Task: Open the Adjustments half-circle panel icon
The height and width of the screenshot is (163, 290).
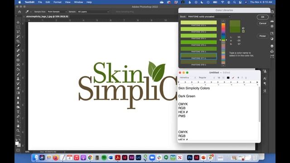Action: coord(272,39)
